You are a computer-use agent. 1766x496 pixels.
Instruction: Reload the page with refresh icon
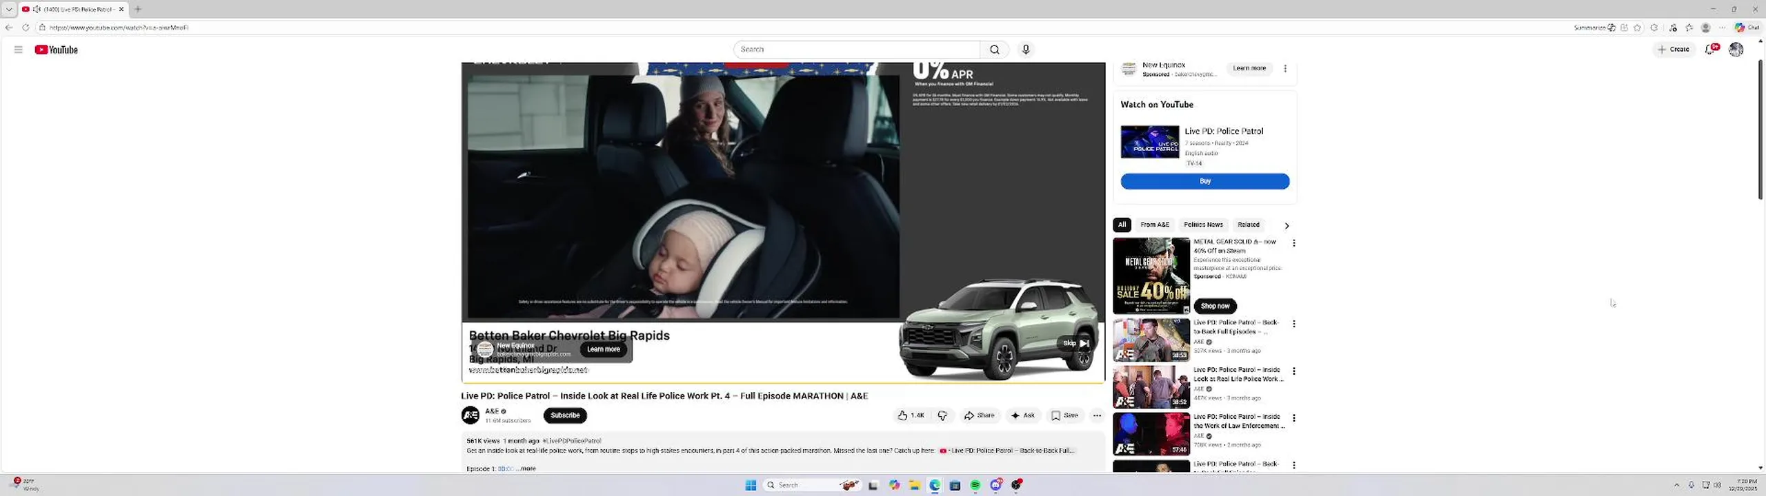pos(26,28)
